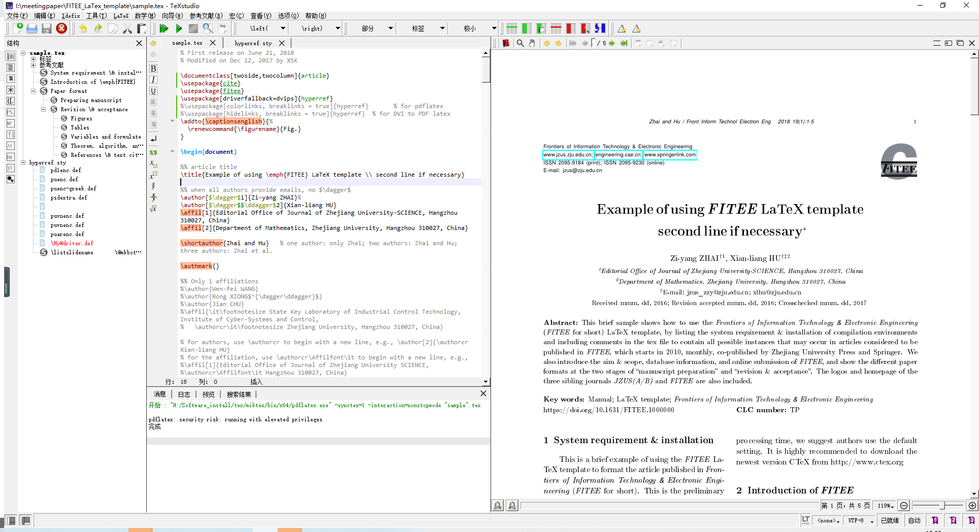Open the www.springerlink.com link in PDF

pos(670,155)
